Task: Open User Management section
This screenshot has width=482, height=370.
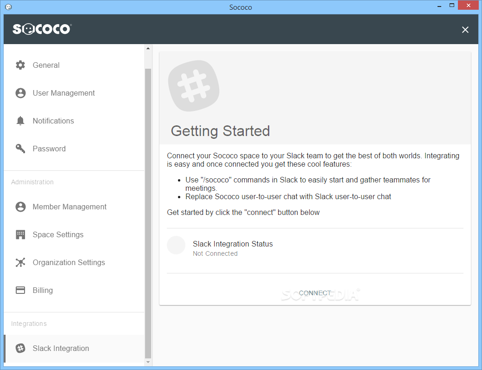Action: coord(74,93)
